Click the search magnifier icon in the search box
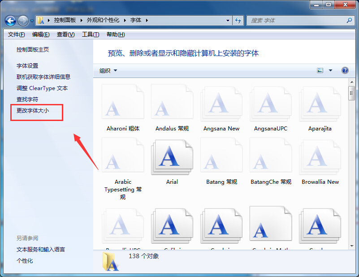Viewport: 359px width, 277px height. pos(349,20)
